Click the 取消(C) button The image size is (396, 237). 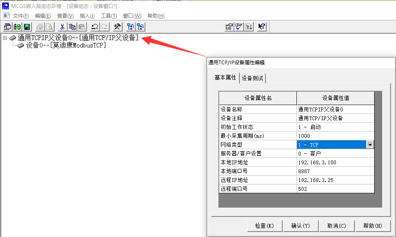[336, 226]
